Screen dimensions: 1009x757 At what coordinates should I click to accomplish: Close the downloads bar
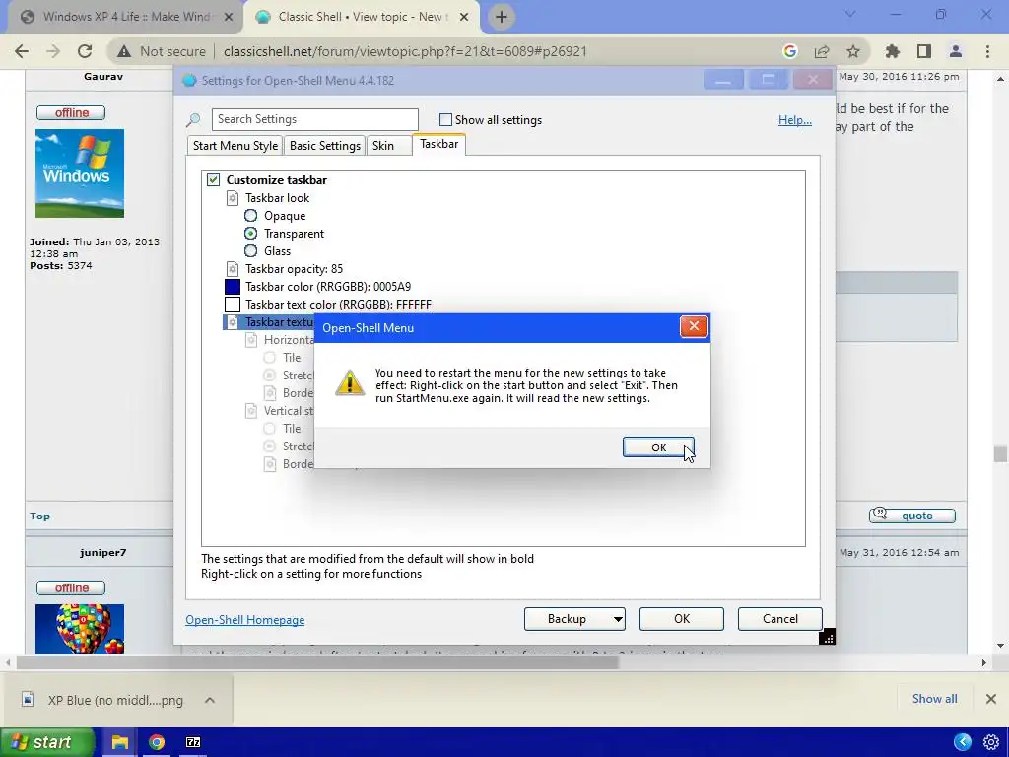click(991, 699)
